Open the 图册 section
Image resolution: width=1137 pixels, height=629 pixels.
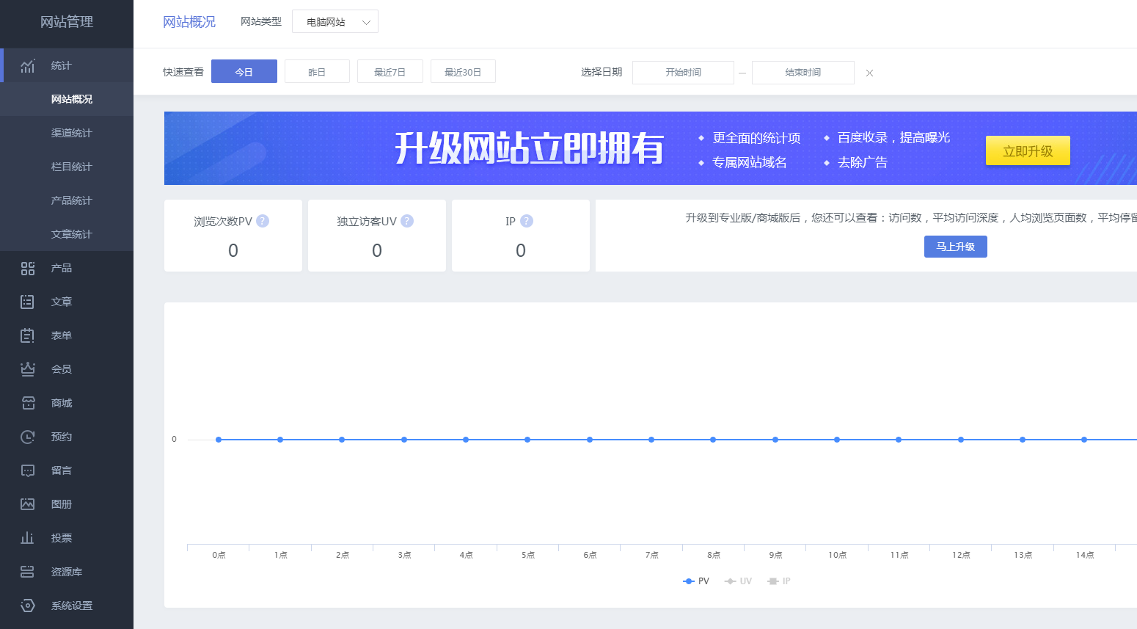[27, 504]
